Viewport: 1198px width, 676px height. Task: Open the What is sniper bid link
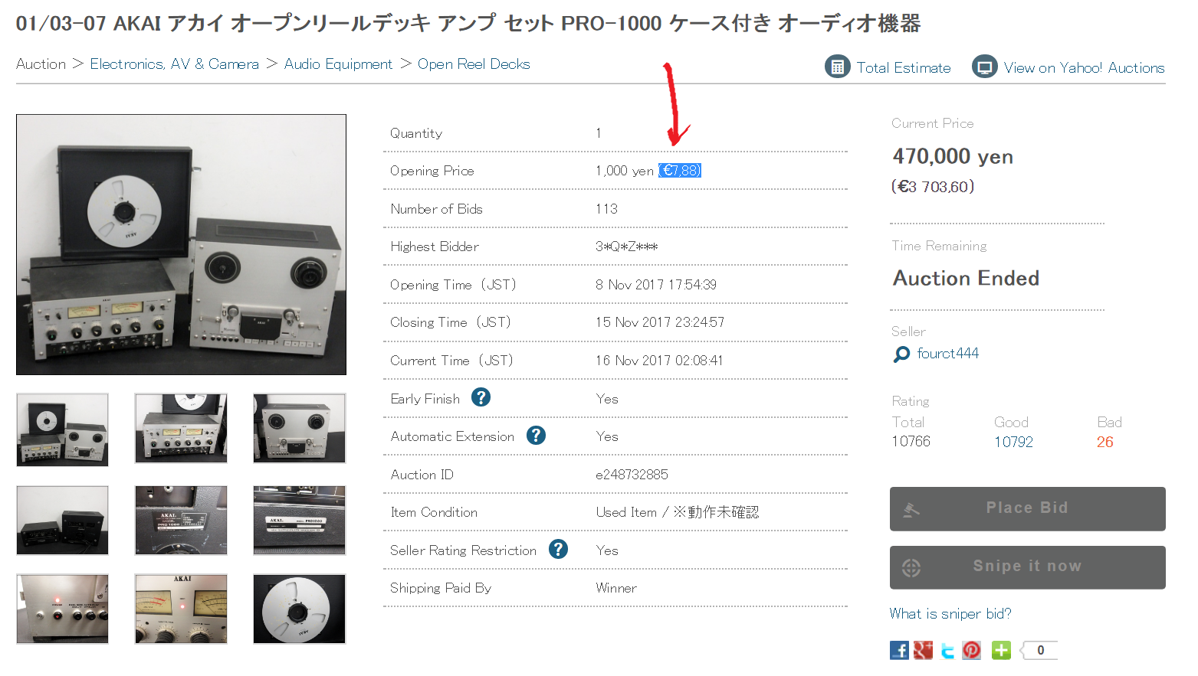tap(950, 613)
